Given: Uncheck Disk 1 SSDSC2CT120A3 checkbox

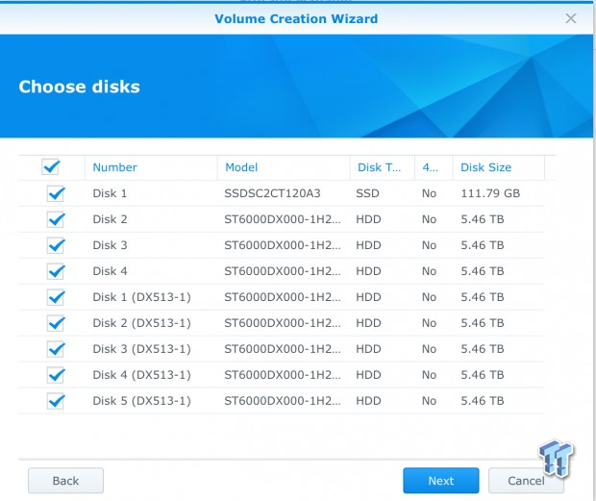Looking at the screenshot, I should [x=56, y=193].
